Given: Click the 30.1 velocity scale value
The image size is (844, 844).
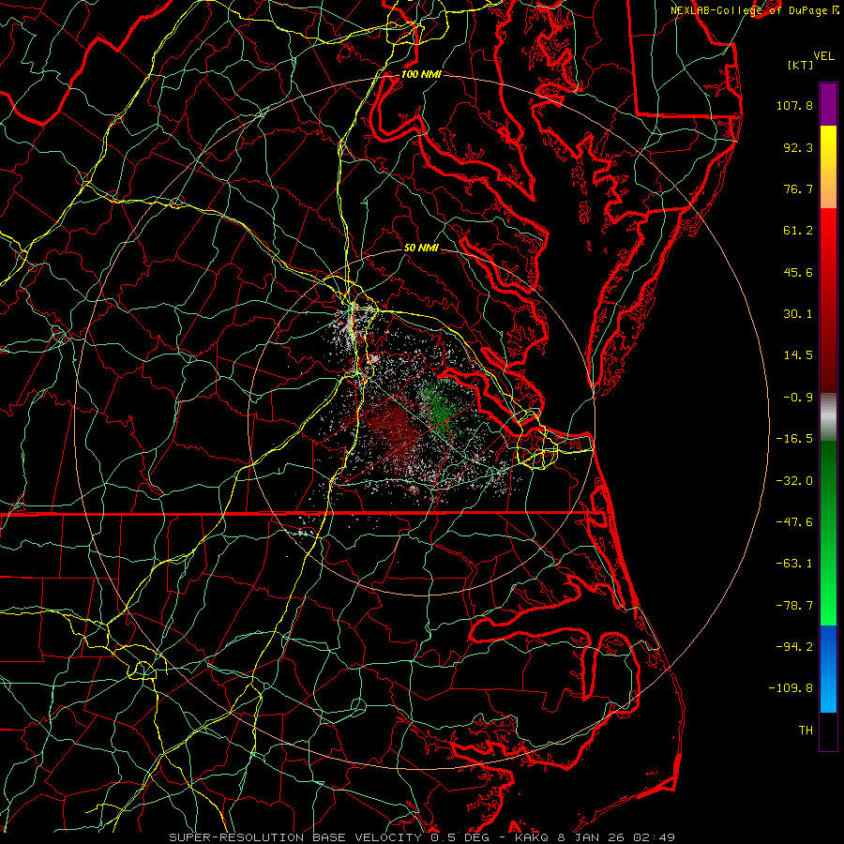Looking at the screenshot, I should (x=798, y=314).
